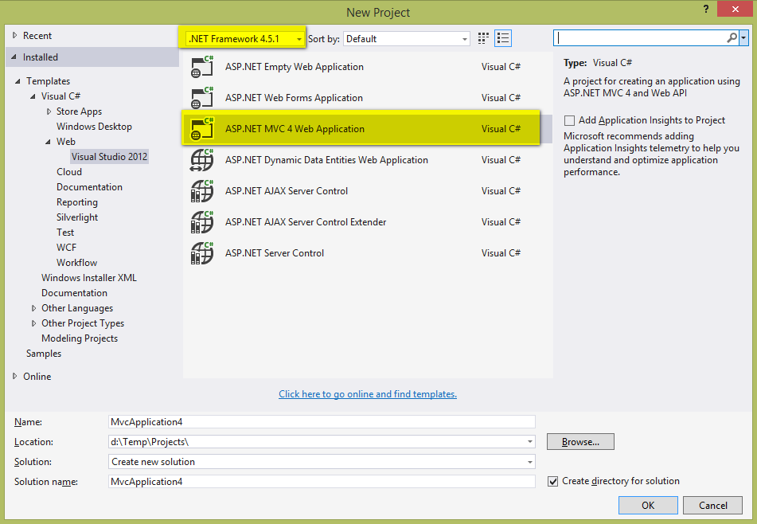Click the Cancel button
The image size is (757, 524).
[x=712, y=505]
